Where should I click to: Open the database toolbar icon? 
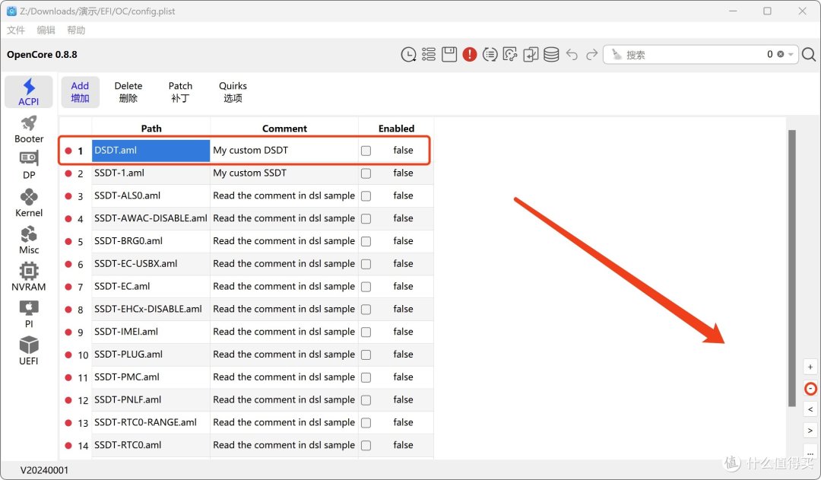(x=551, y=55)
